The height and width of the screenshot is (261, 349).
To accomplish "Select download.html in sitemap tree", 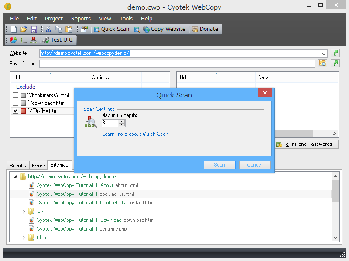I will pos(92,220).
